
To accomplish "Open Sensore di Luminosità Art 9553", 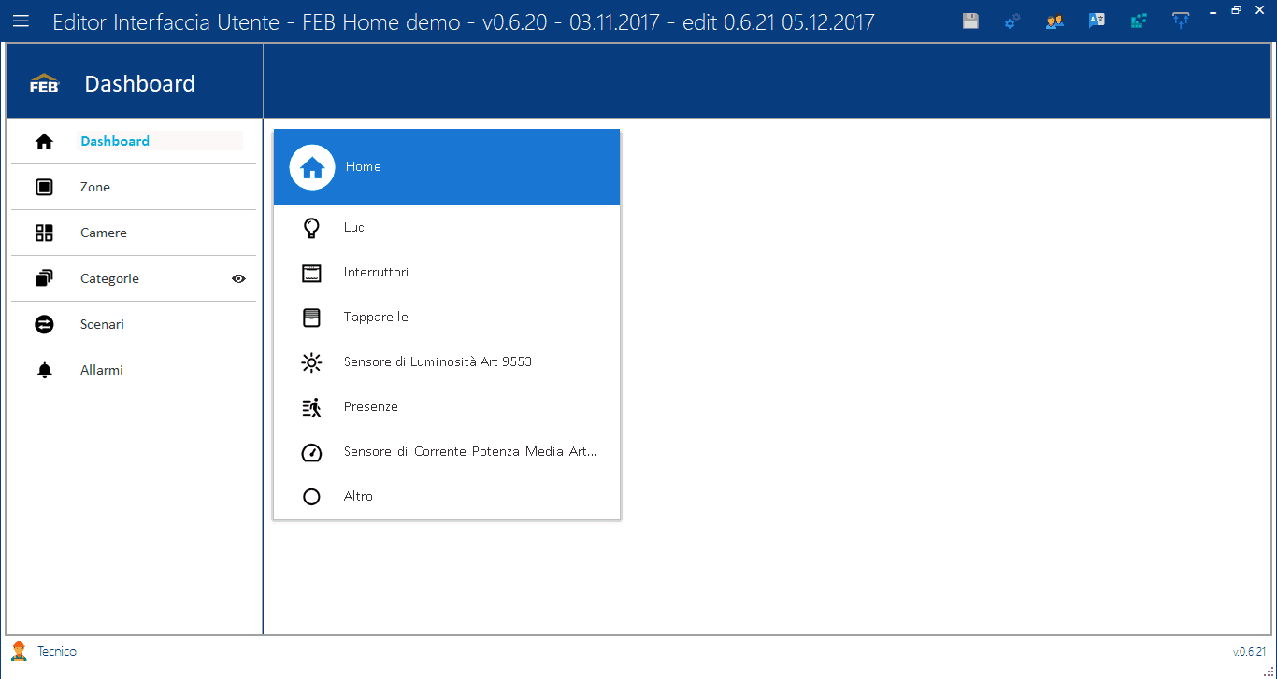I will pos(447,362).
